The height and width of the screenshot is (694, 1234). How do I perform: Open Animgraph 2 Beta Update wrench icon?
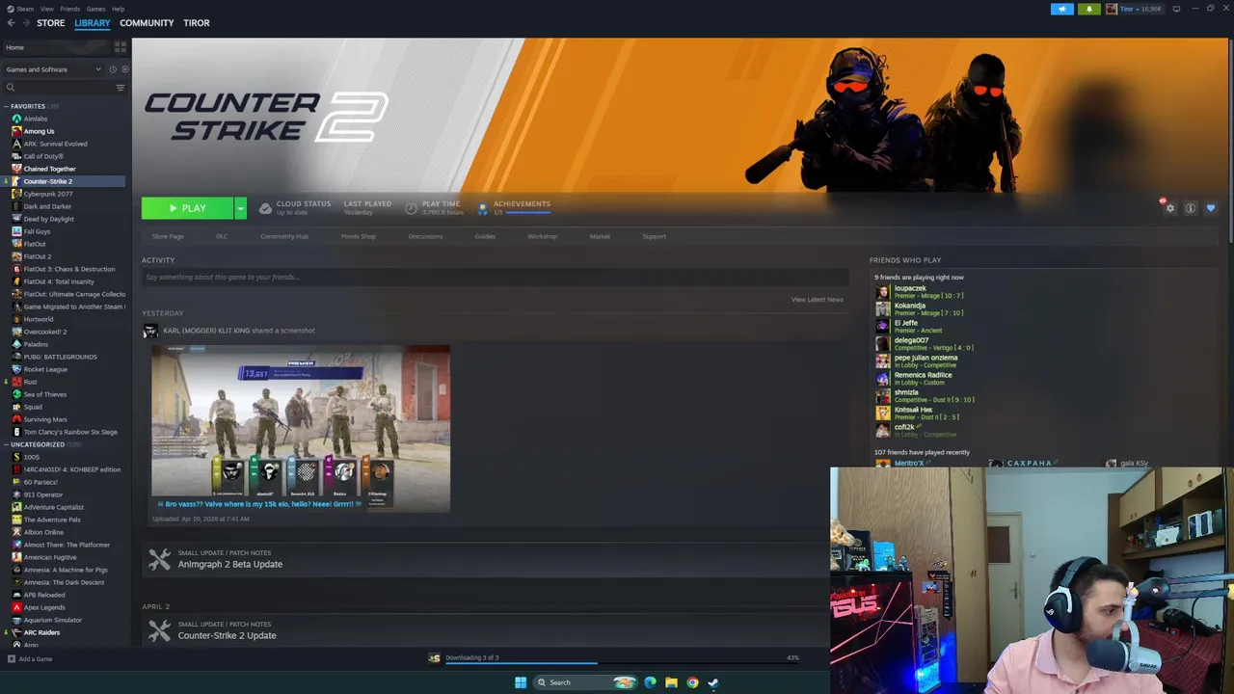159,559
